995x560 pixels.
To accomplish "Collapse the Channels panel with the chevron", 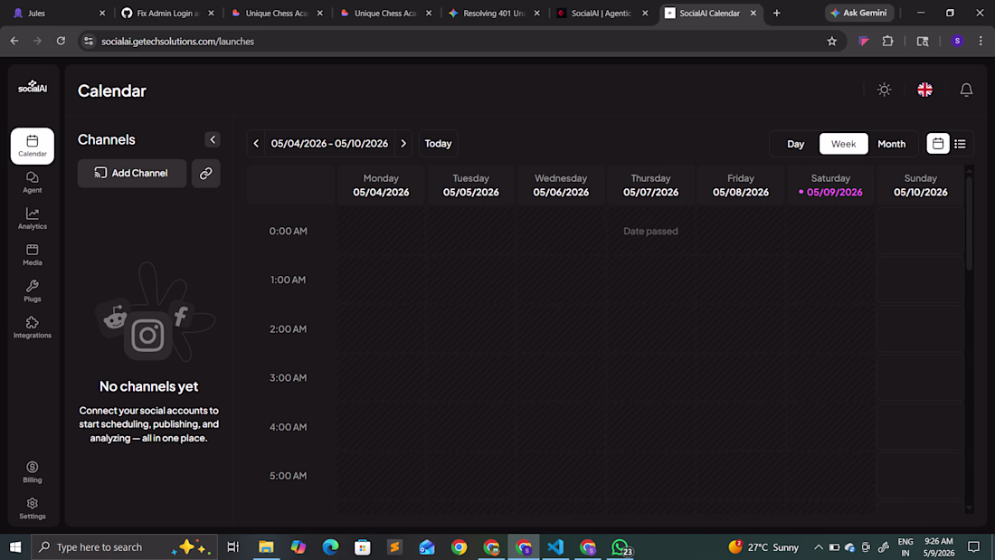I will point(213,139).
